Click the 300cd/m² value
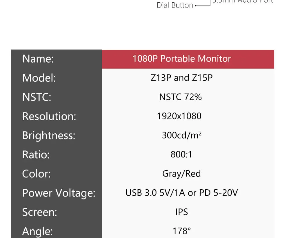This screenshot has width=287, height=238. tap(181, 135)
